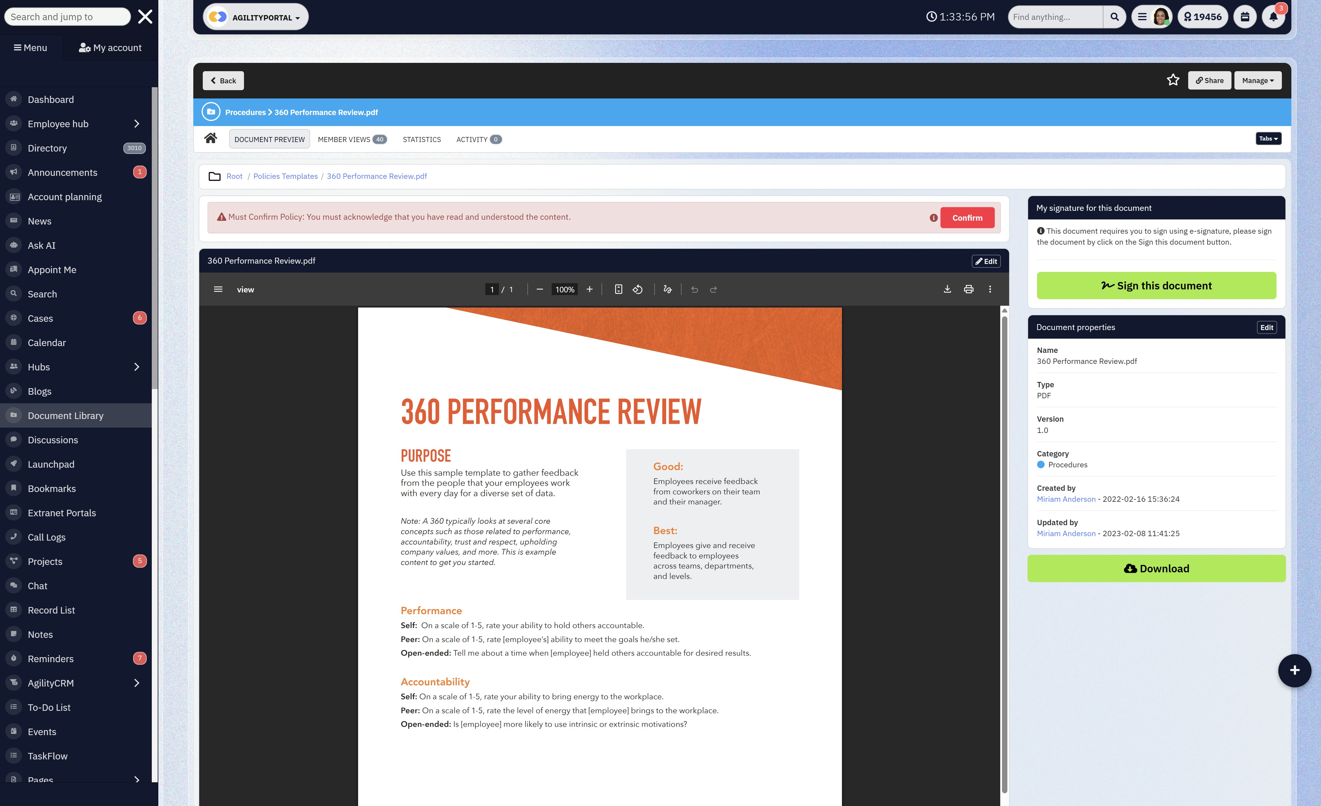Click the PDF download arrow icon
The height and width of the screenshot is (806, 1321).
point(947,290)
